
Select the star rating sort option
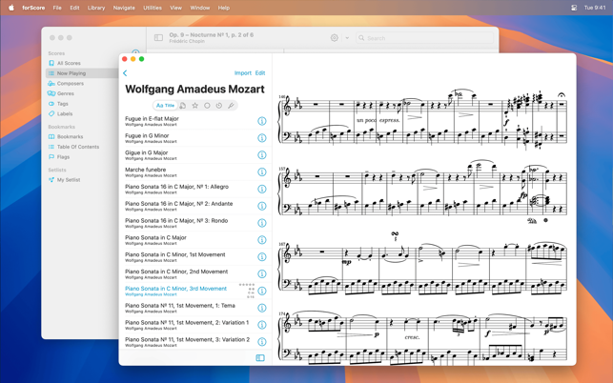(194, 106)
